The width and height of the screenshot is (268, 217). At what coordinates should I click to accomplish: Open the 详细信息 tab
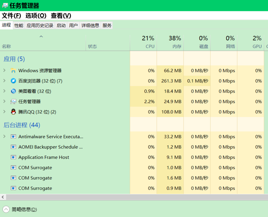90,25
